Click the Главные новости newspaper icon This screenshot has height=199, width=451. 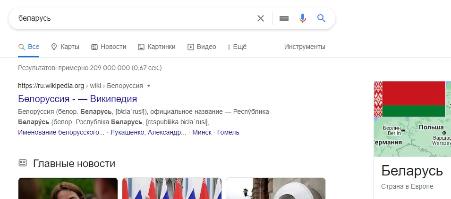[x=23, y=163]
